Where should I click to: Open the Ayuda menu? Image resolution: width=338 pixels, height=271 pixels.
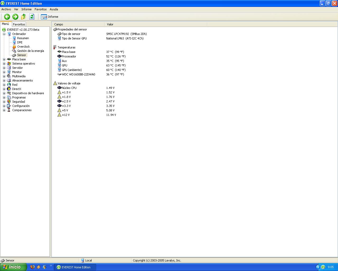(54, 9)
